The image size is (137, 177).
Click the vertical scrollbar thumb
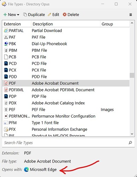tap(132, 75)
